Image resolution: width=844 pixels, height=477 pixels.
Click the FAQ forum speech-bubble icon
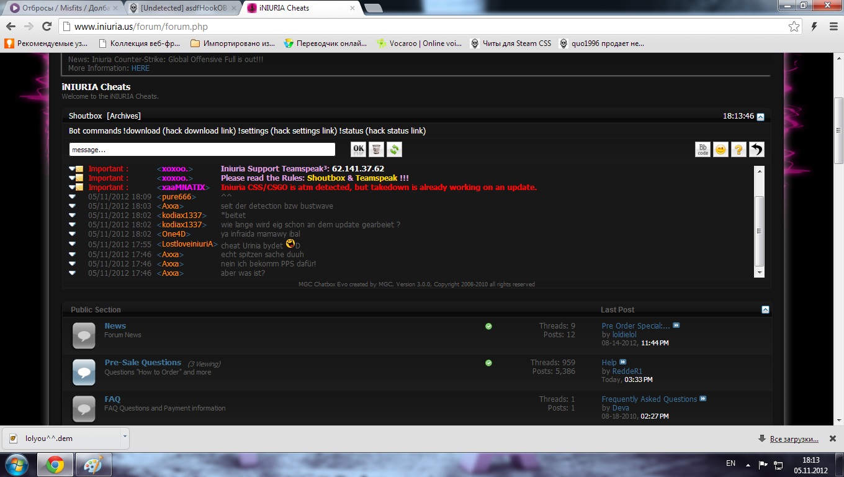(x=84, y=409)
